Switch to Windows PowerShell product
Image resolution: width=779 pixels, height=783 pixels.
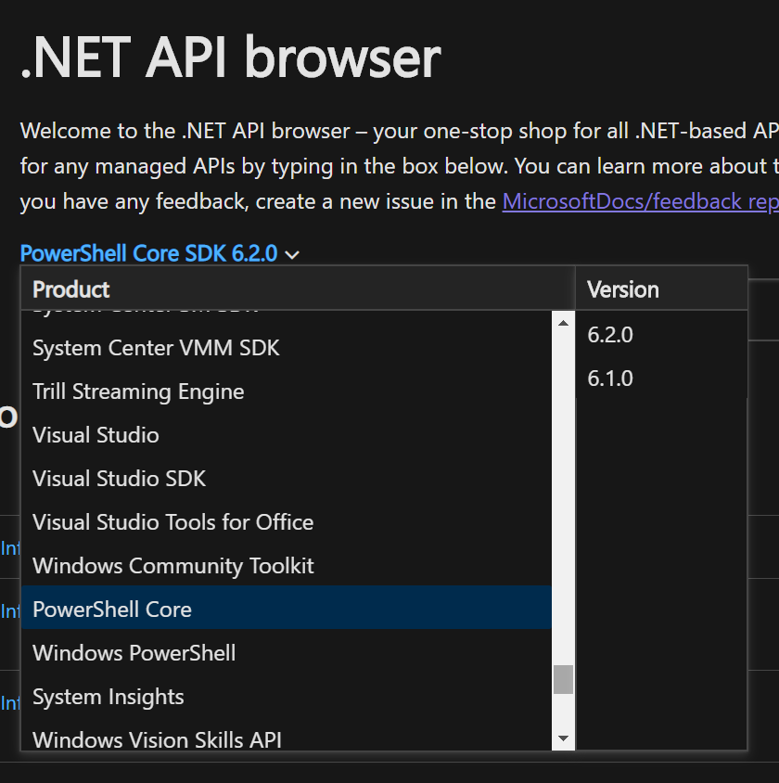(x=134, y=652)
